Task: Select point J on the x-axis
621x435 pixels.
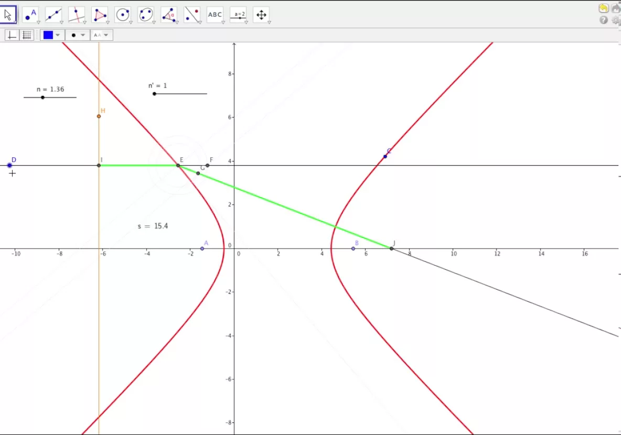Action: (392, 248)
